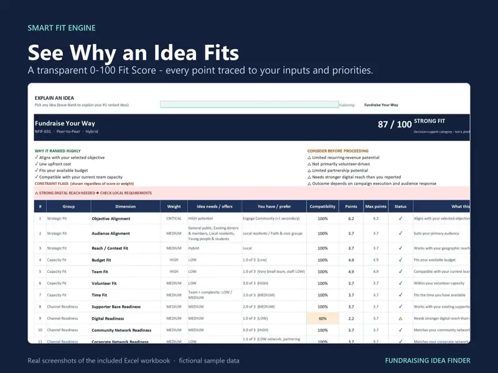Click the checkmark status for Community Network Readiness
The width and height of the screenshot is (498, 373).
point(400,330)
